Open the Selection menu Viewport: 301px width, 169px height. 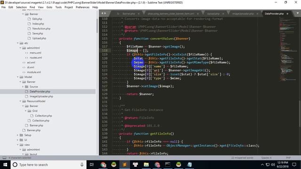(x=21, y=7)
